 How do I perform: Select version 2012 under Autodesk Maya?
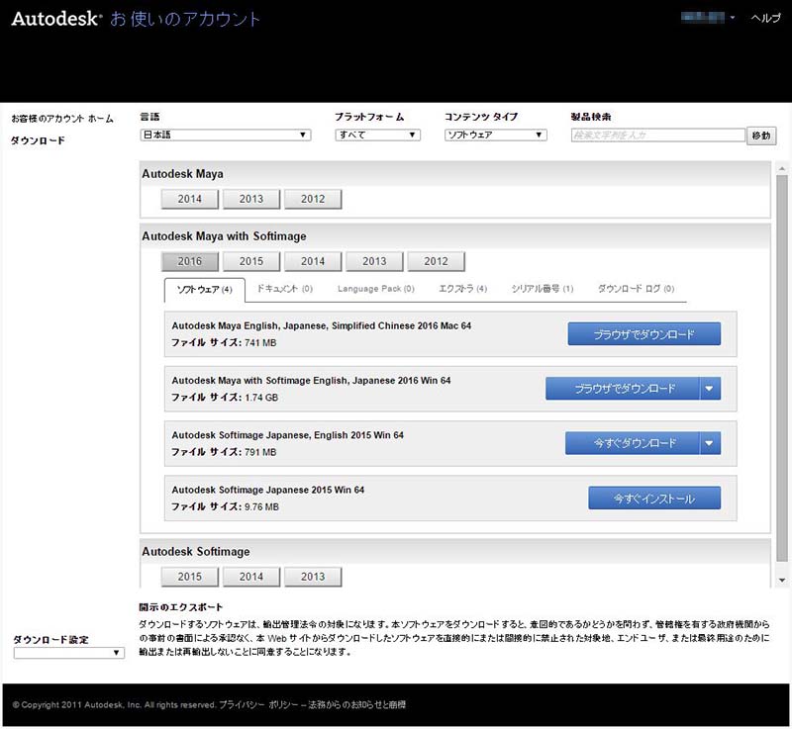[x=313, y=199]
